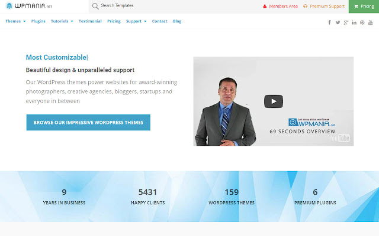
Task: Click the WPMania logo in header
Action: (29, 6)
